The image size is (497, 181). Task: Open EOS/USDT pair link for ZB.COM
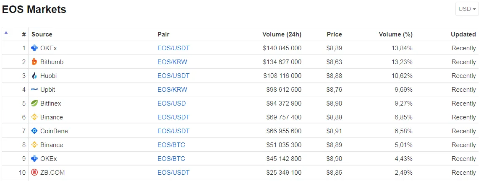coord(173,173)
